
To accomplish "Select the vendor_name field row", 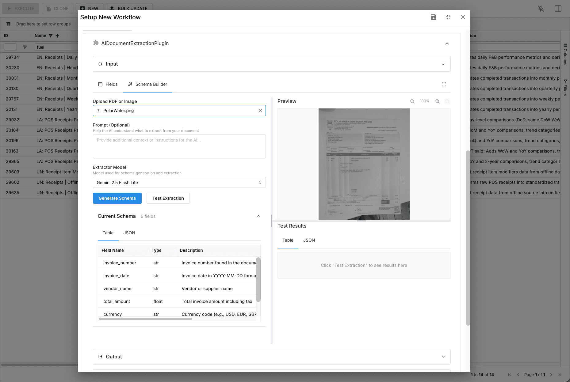I will tap(177, 289).
